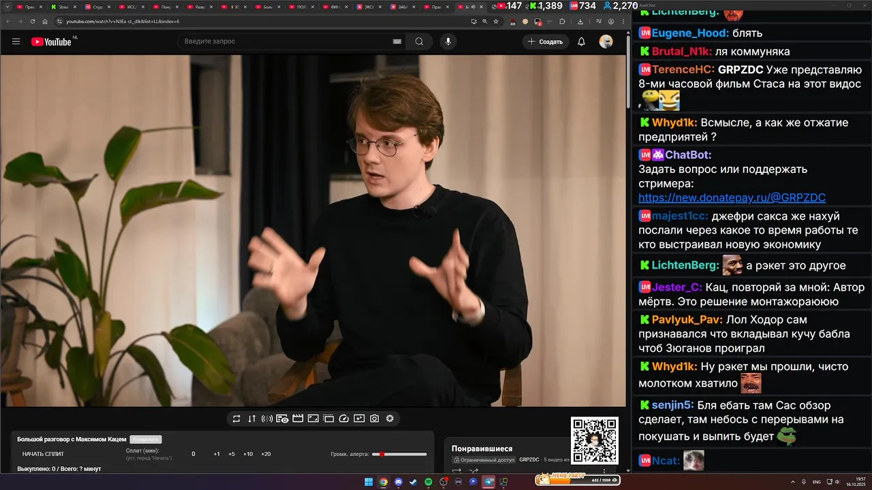Click the GRPZDC channel link in playlist panel
Image resolution: width=872 pixels, height=490 pixels.
point(529,459)
